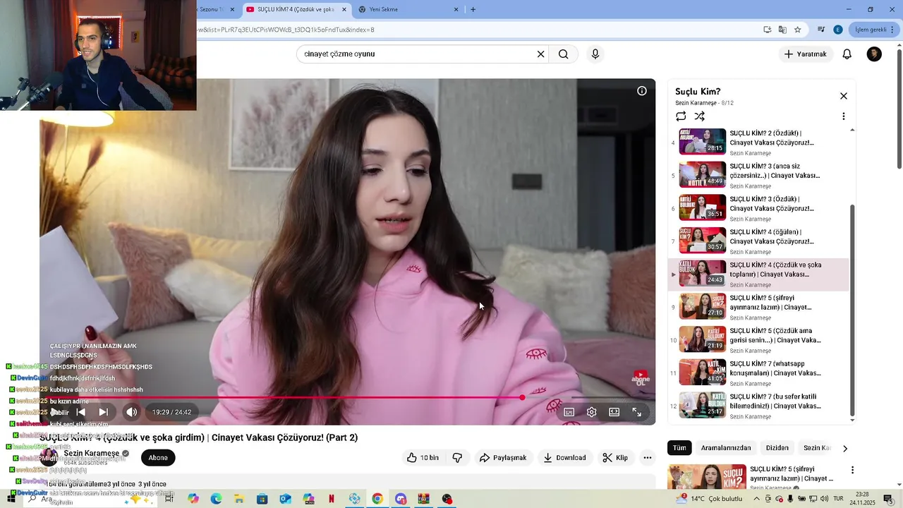Image resolution: width=903 pixels, height=508 pixels.
Task: Click the voice search microphone icon
Action: [x=595, y=54]
